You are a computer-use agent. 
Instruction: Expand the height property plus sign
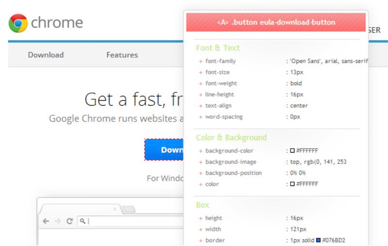click(201, 218)
